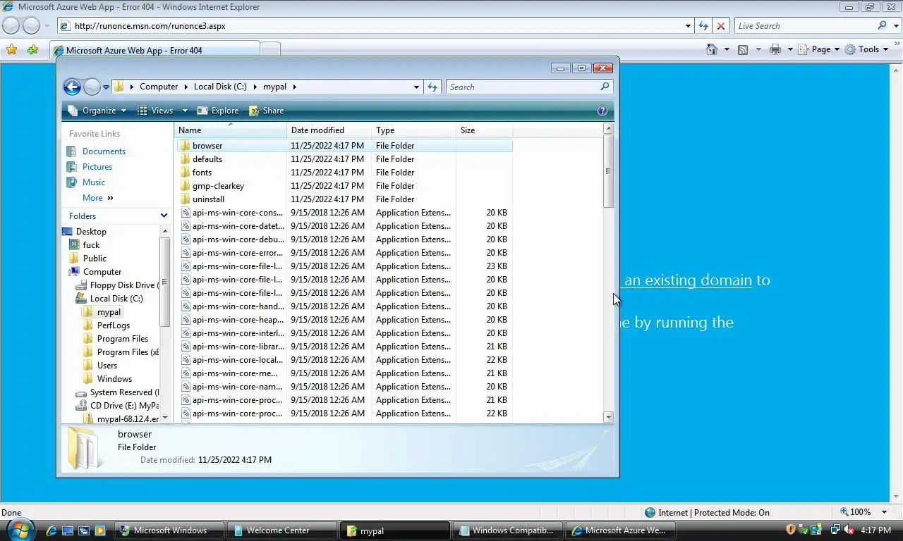Screen dimensions: 903x541
Task: Select the defaults folder icon
Action: 185,159
